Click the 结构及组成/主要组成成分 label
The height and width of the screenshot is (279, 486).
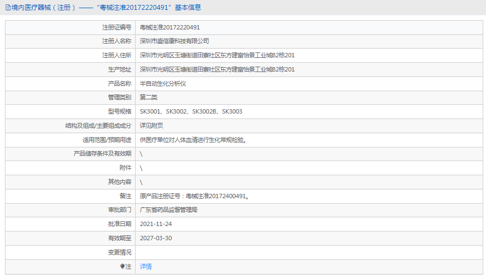coord(98,126)
